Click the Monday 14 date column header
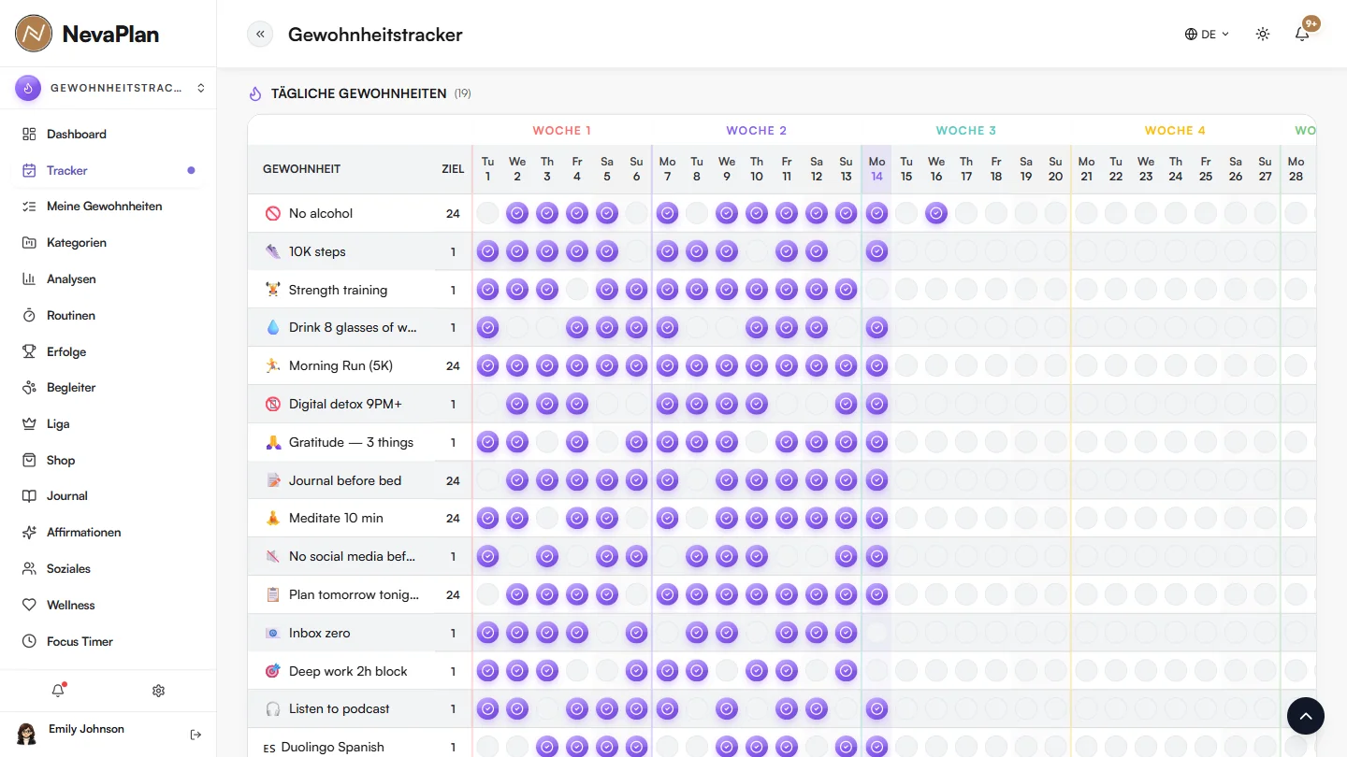 coord(876,169)
